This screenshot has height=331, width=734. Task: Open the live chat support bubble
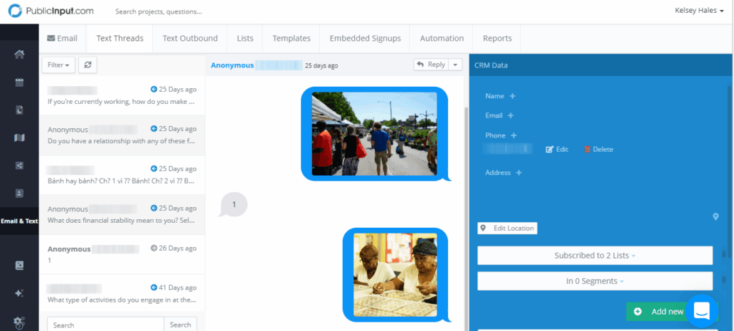701,311
